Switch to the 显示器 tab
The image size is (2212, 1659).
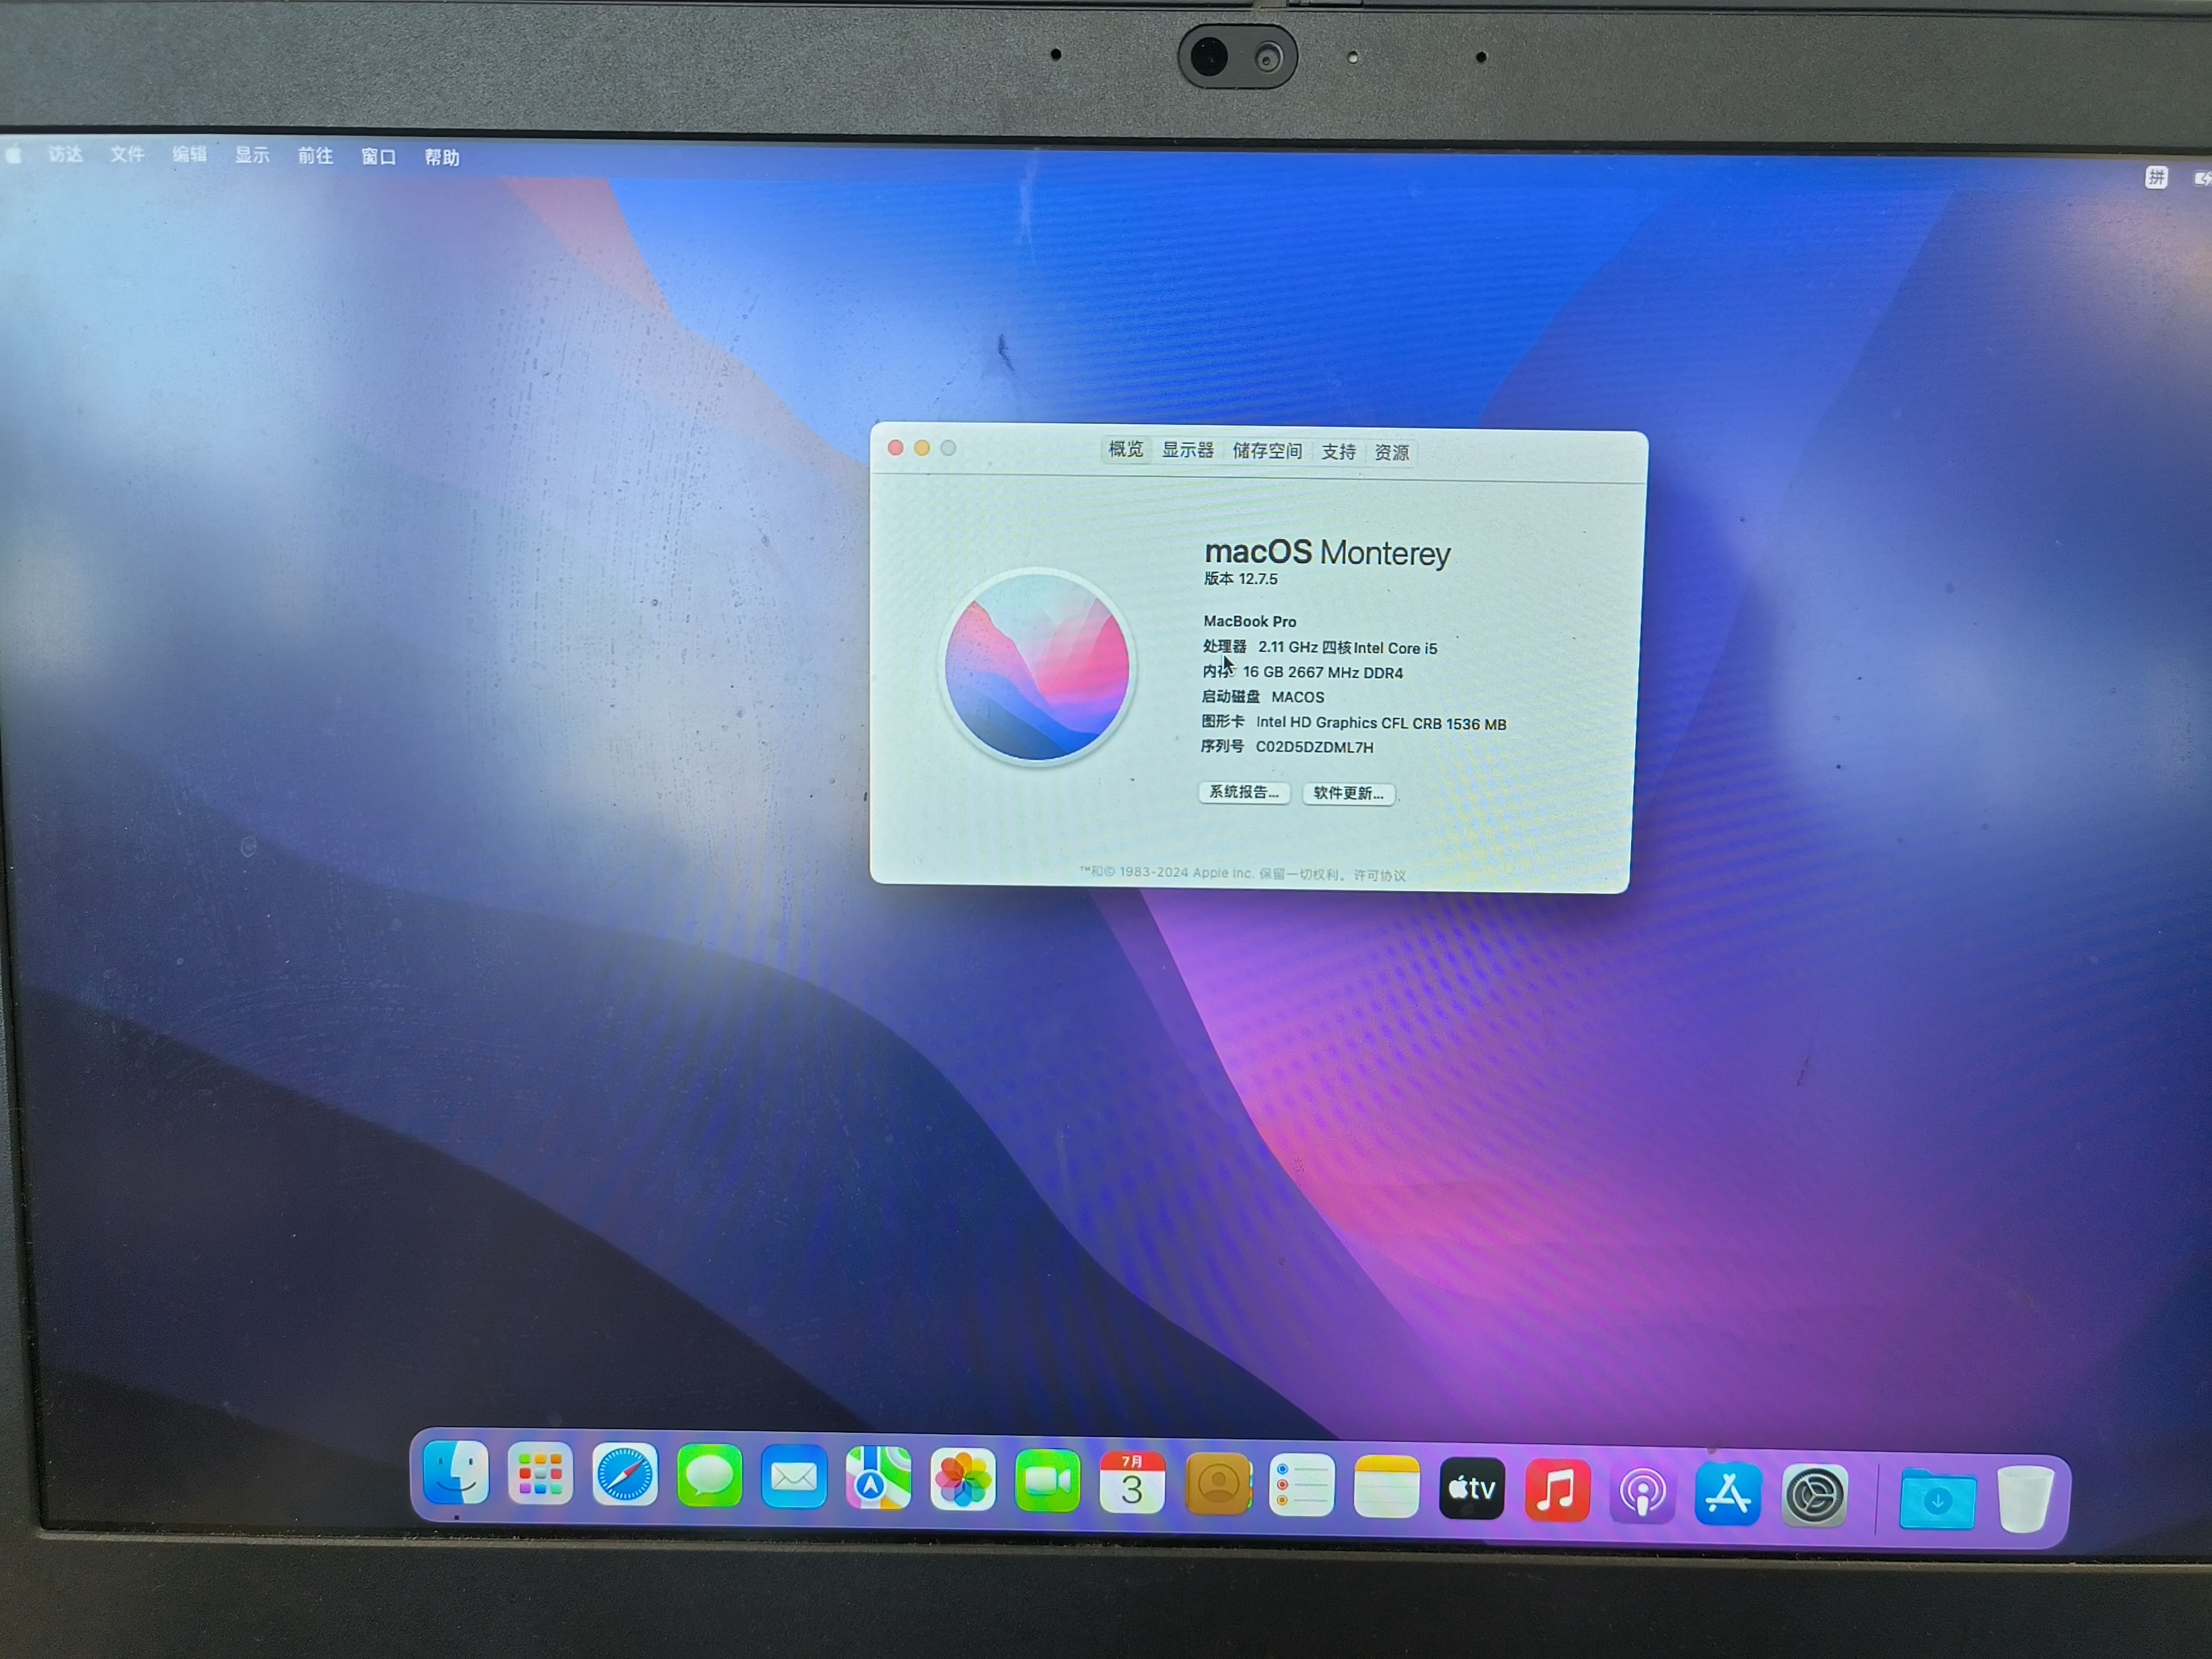[x=1187, y=450]
